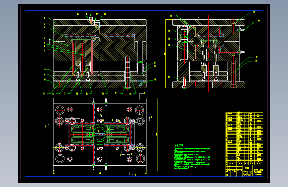This screenshot has width=288, height=187.
Task: Select part callout number 7 in front view
Action: pyautogui.click(x=45, y=51)
